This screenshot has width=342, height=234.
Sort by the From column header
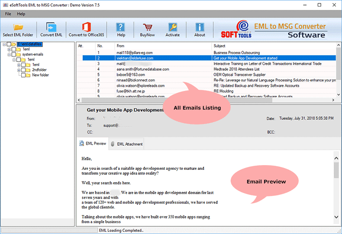coord(163,46)
